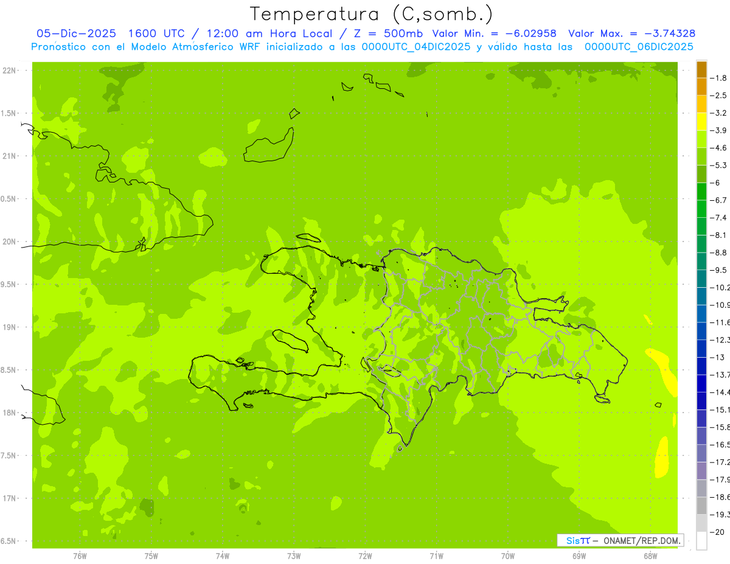Click the "75W" longitude label

pyautogui.click(x=151, y=556)
